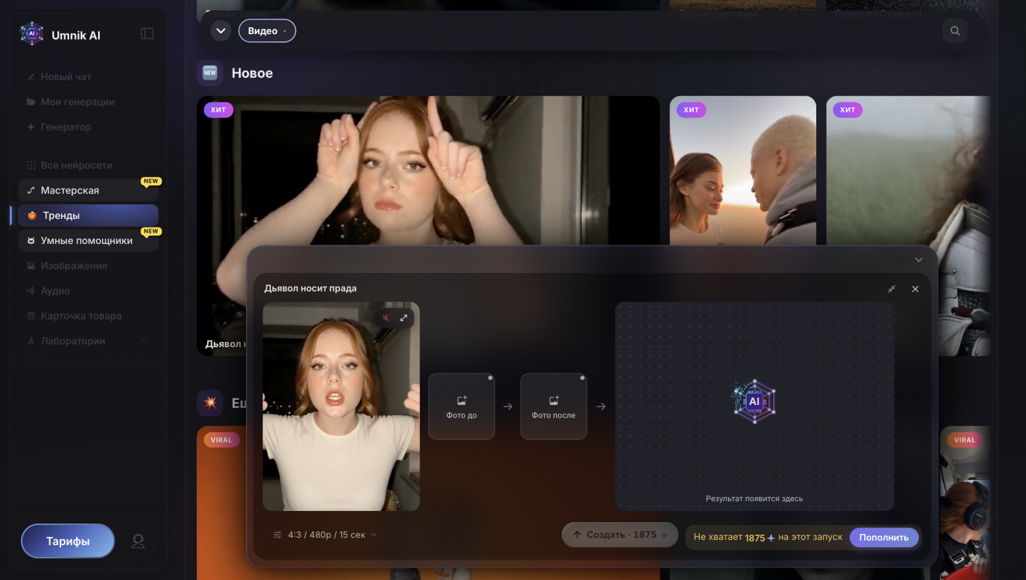Open Новый чат in sidebar
1026x580 pixels.
(x=88, y=77)
